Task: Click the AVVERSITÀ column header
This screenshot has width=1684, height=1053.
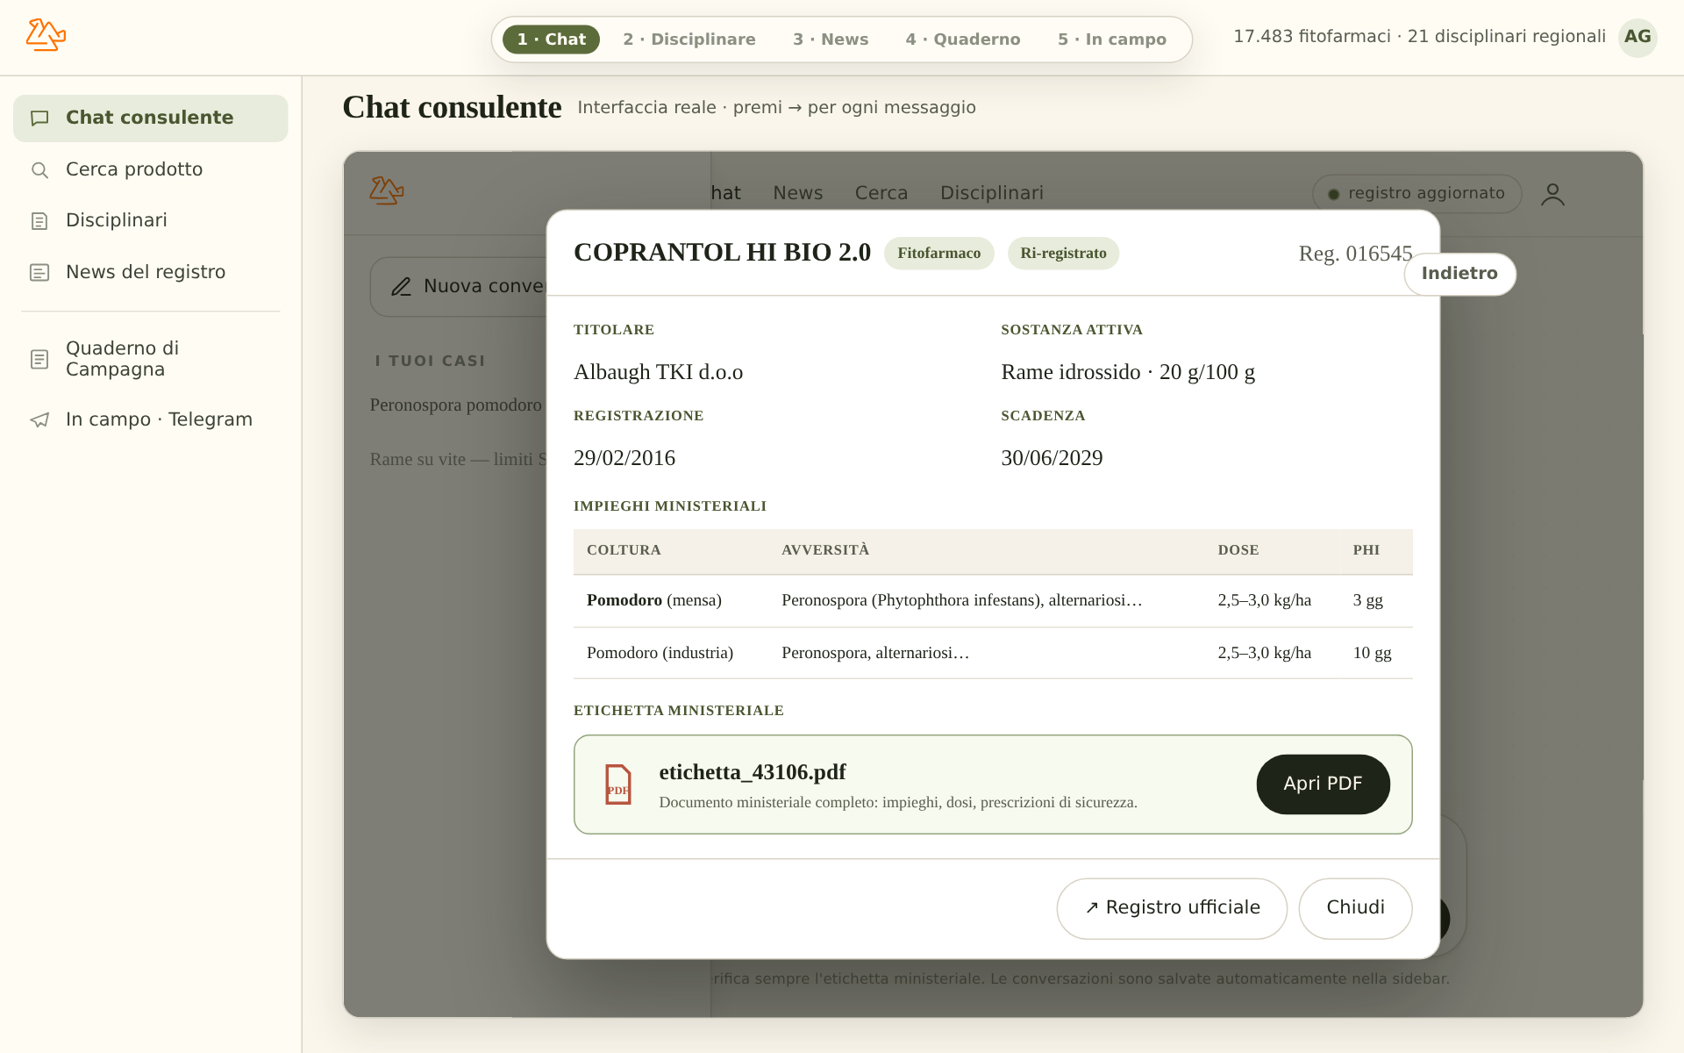Action: [825, 550]
